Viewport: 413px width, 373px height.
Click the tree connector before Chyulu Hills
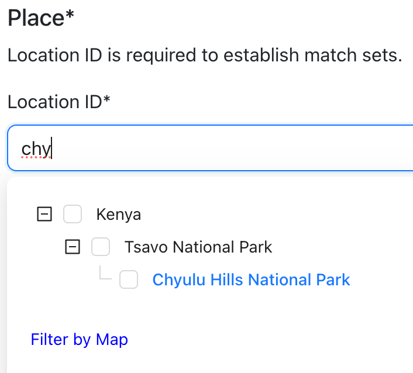(105, 272)
